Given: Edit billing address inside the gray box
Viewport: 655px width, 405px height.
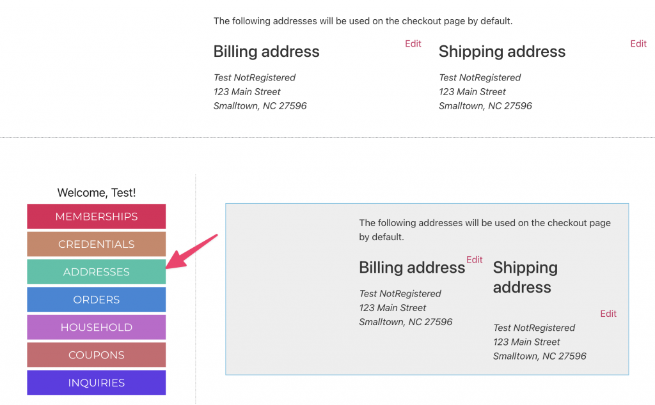Looking at the screenshot, I should tap(474, 260).
